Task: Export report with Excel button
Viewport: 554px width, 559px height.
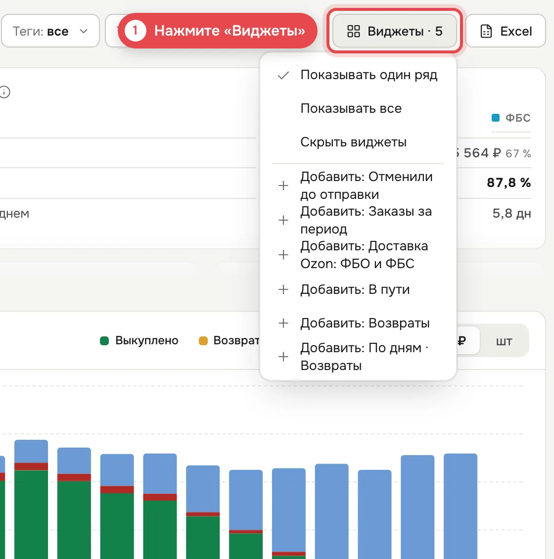Action: click(506, 31)
